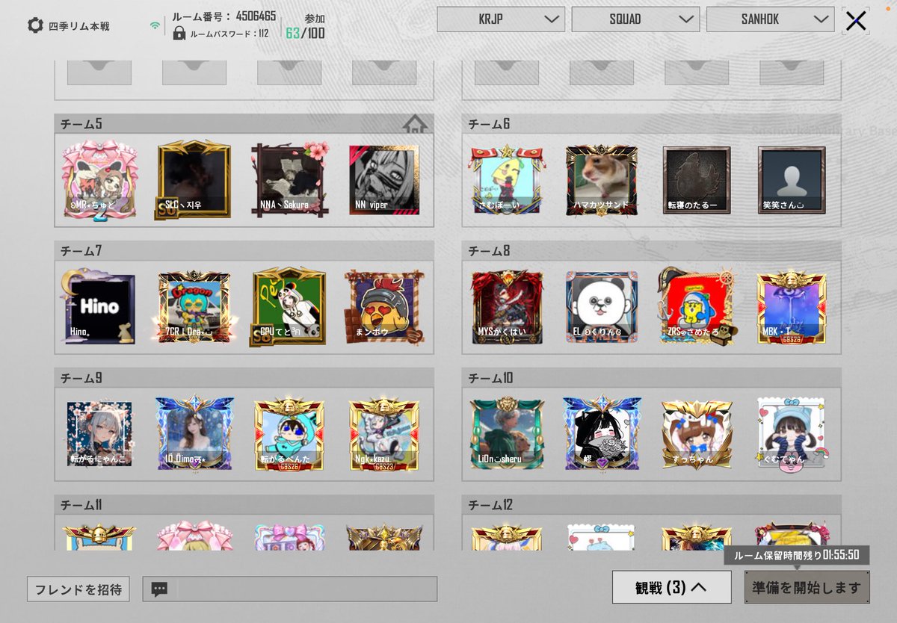Click the room title 四季リム本戦
This screenshot has width=897, height=623.
(x=79, y=26)
